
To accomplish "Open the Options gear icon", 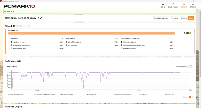I will pos(193,4).
